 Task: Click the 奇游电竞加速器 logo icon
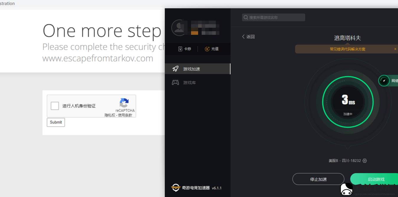[x=176, y=188]
